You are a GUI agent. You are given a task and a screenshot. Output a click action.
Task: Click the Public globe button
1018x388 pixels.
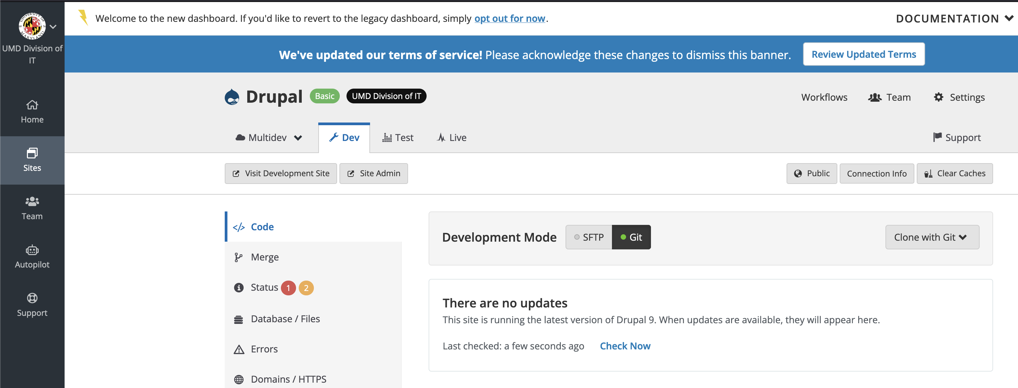pos(811,174)
